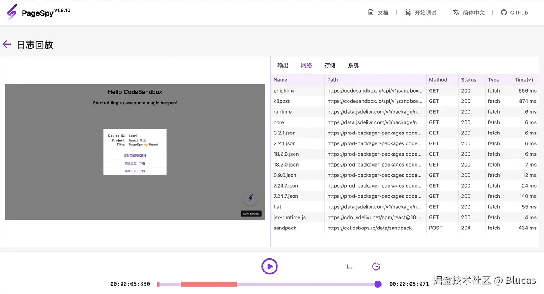
Task: Go back with the purple arrow
Action: tap(7, 44)
